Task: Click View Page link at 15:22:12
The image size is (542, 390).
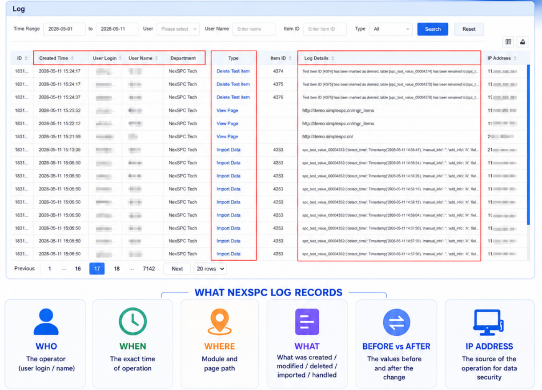Action: click(x=227, y=123)
